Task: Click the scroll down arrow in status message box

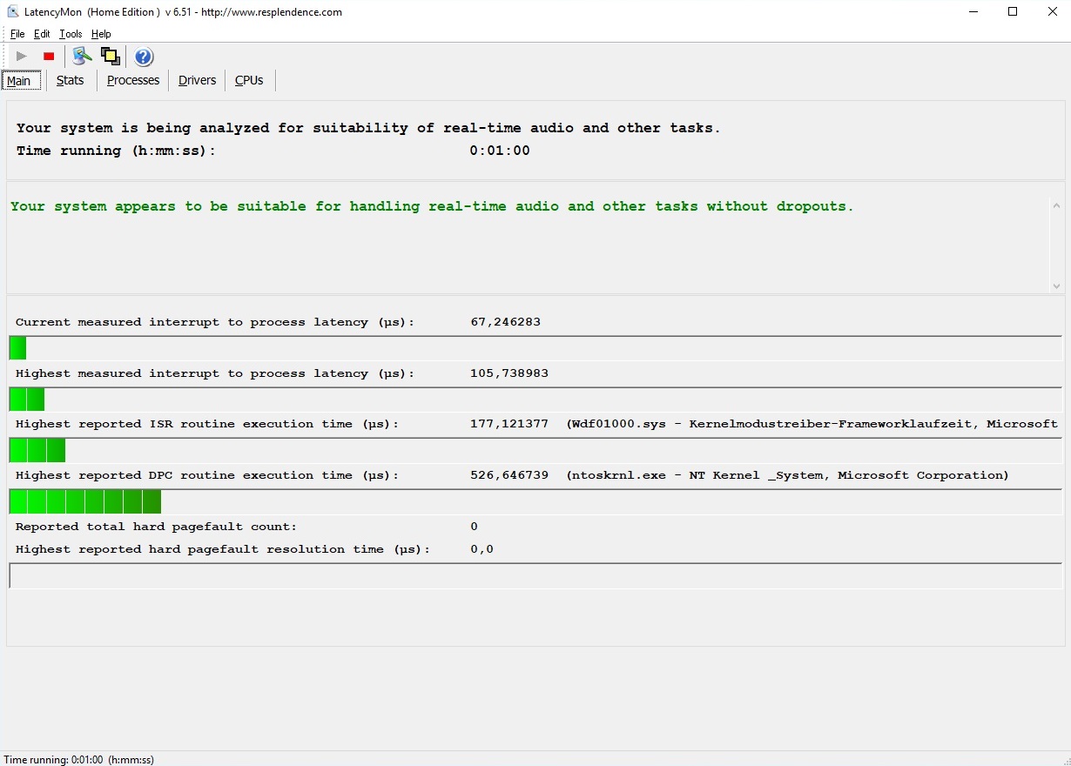Action: click(1056, 286)
